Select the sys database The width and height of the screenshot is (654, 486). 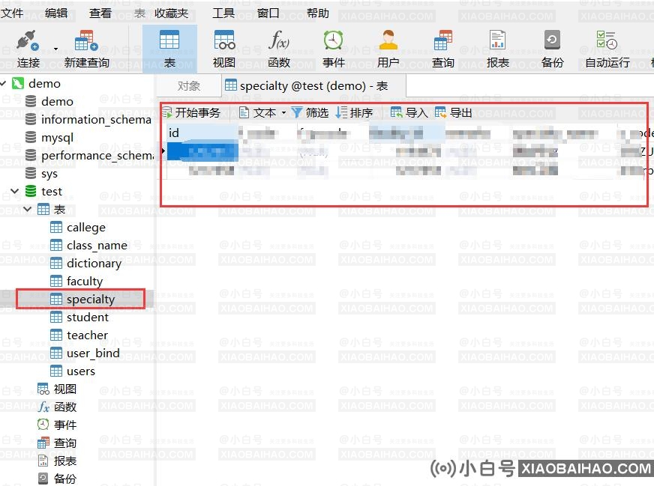point(49,173)
